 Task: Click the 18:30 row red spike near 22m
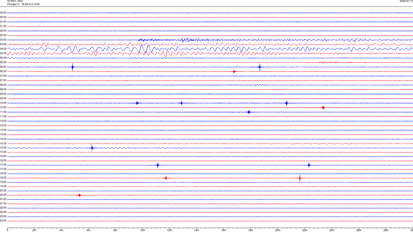coord(300,178)
